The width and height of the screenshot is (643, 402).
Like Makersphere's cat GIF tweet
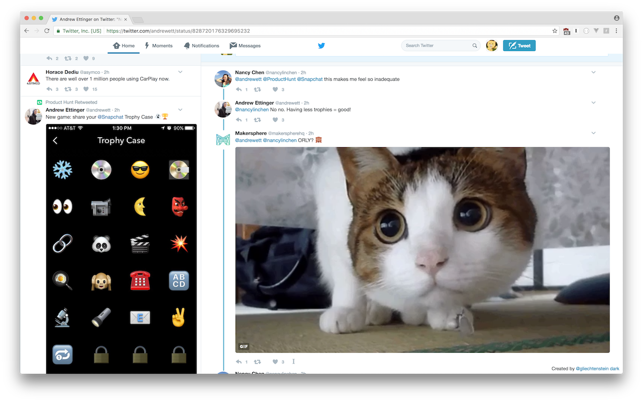pyautogui.click(x=275, y=362)
